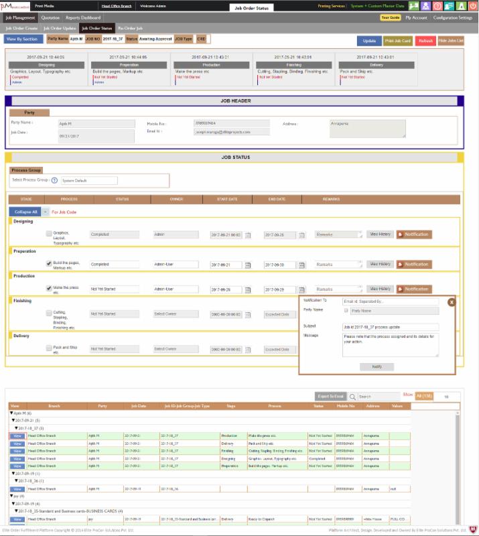Viewport: 479px width, 536px height.
Task: Click the help icon beside Select Process Group
Action: click(54, 180)
